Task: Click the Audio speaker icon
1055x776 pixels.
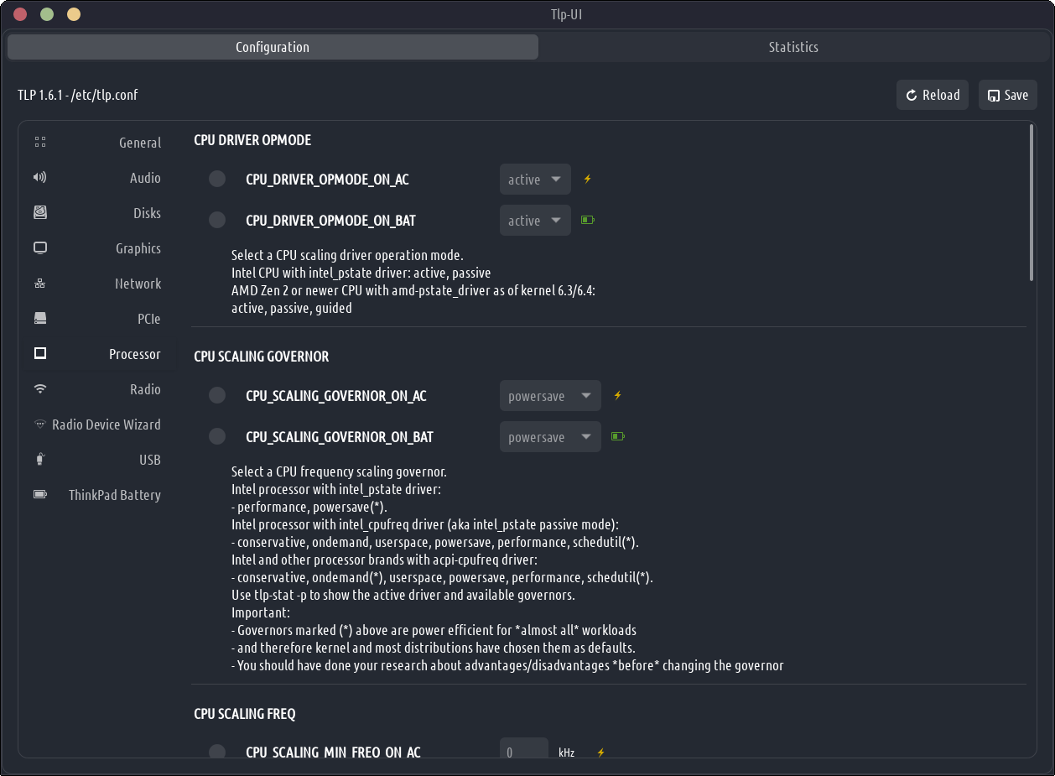Action: coord(40,178)
